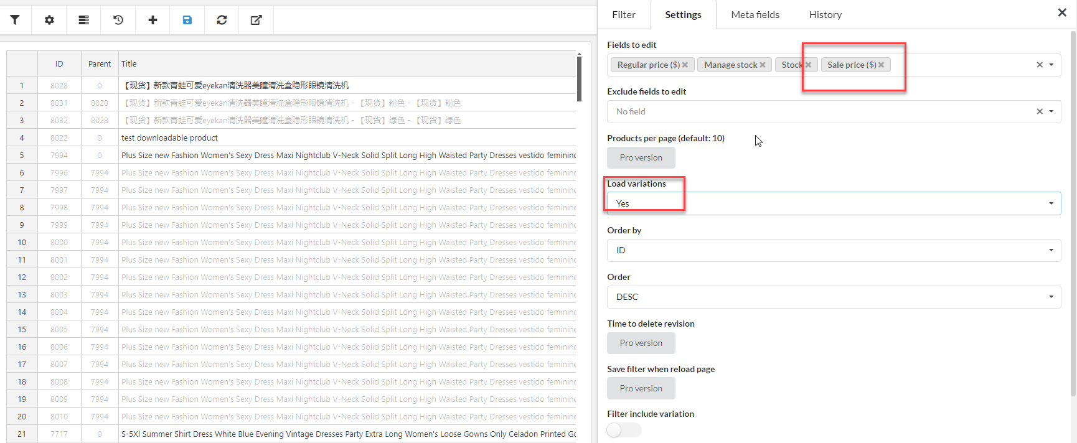Click the Sale price ($) tag label
The image size is (1077, 443).
(x=851, y=65)
